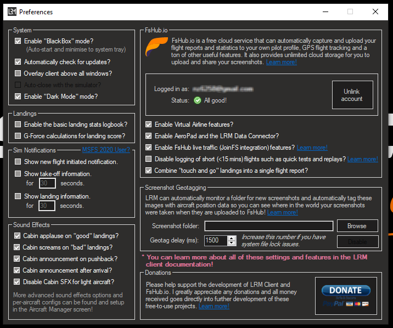Click the FsHub.io orange wing logo
The height and width of the screenshot is (328, 393).
156,47
